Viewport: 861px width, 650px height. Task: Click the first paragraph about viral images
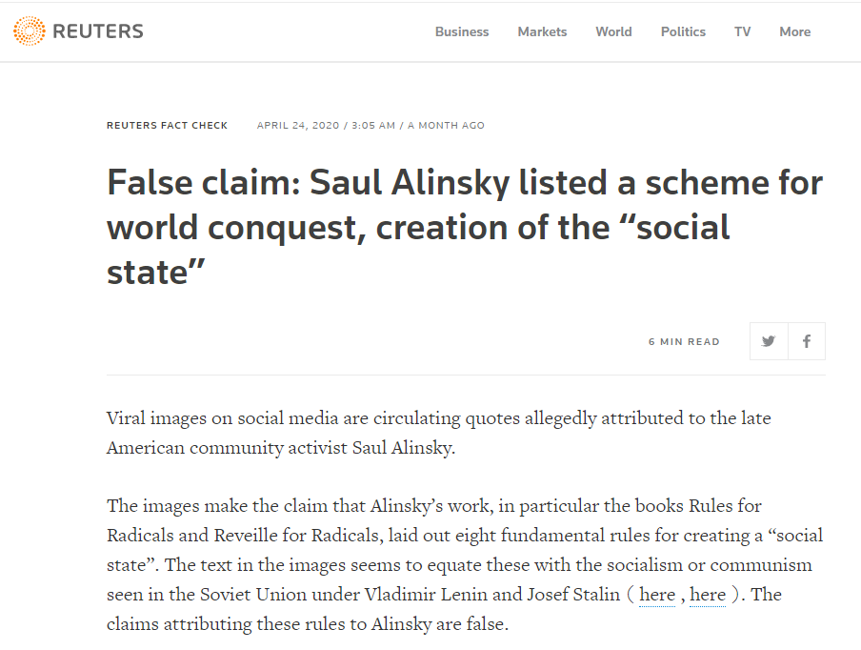439,433
